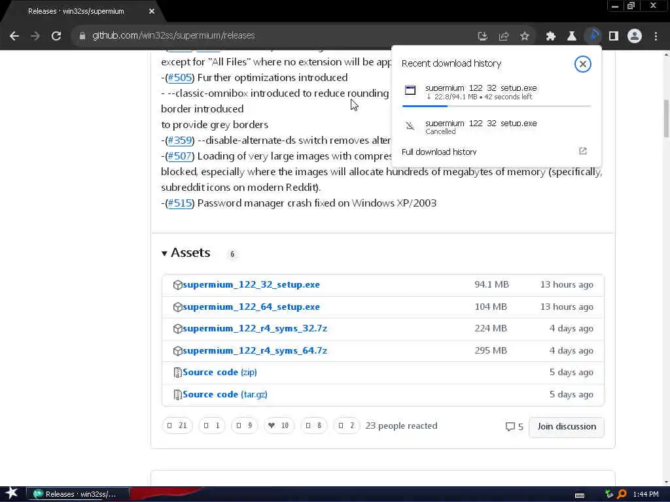Click the lock icon in address bar
Viewport: 670px width, 502px height.
(82, 37)
